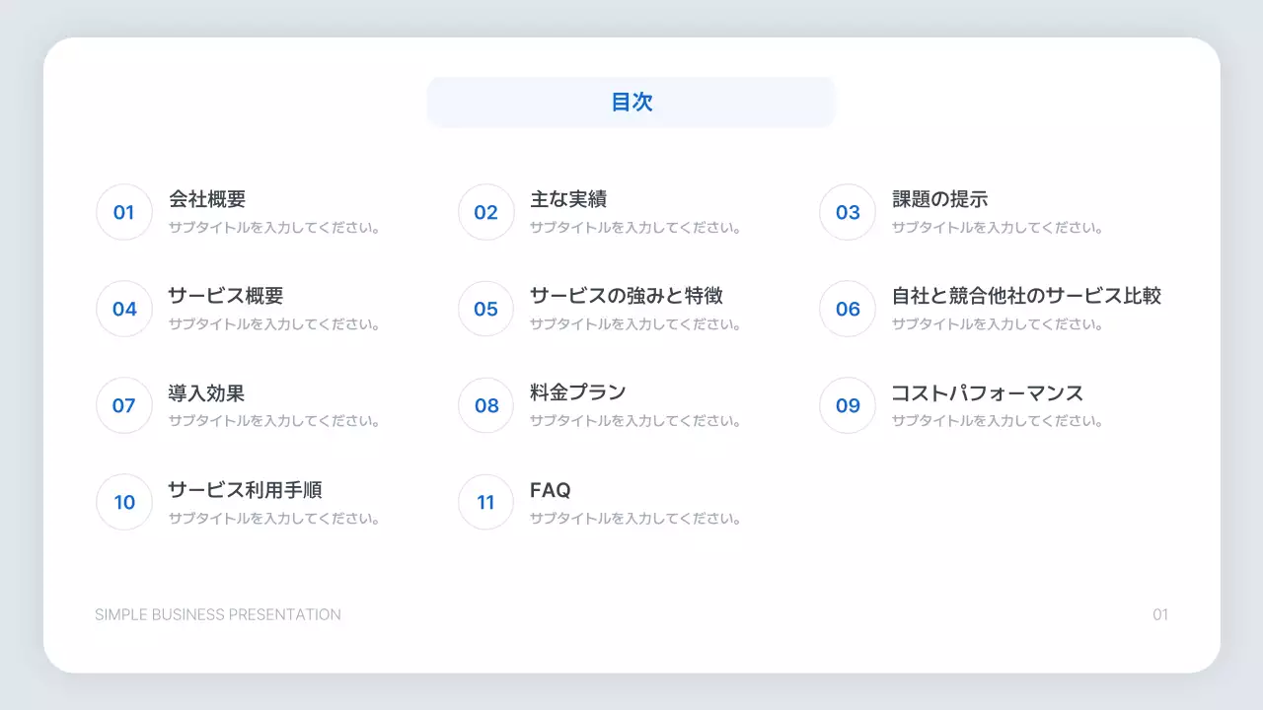Click the 05 circle icon in the middle column

(484, 309)
